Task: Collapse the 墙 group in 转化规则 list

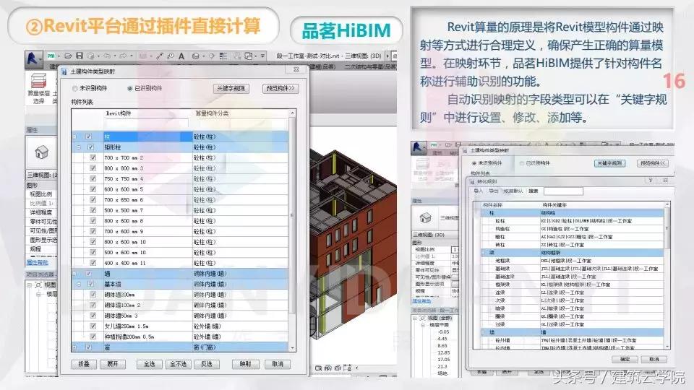Action: [483, 332]
